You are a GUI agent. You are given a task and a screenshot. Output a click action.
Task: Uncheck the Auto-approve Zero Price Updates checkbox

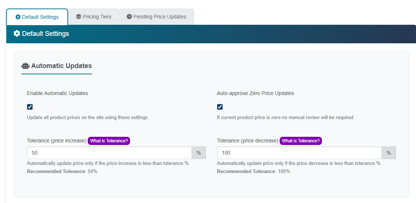[x=220, y=107]
